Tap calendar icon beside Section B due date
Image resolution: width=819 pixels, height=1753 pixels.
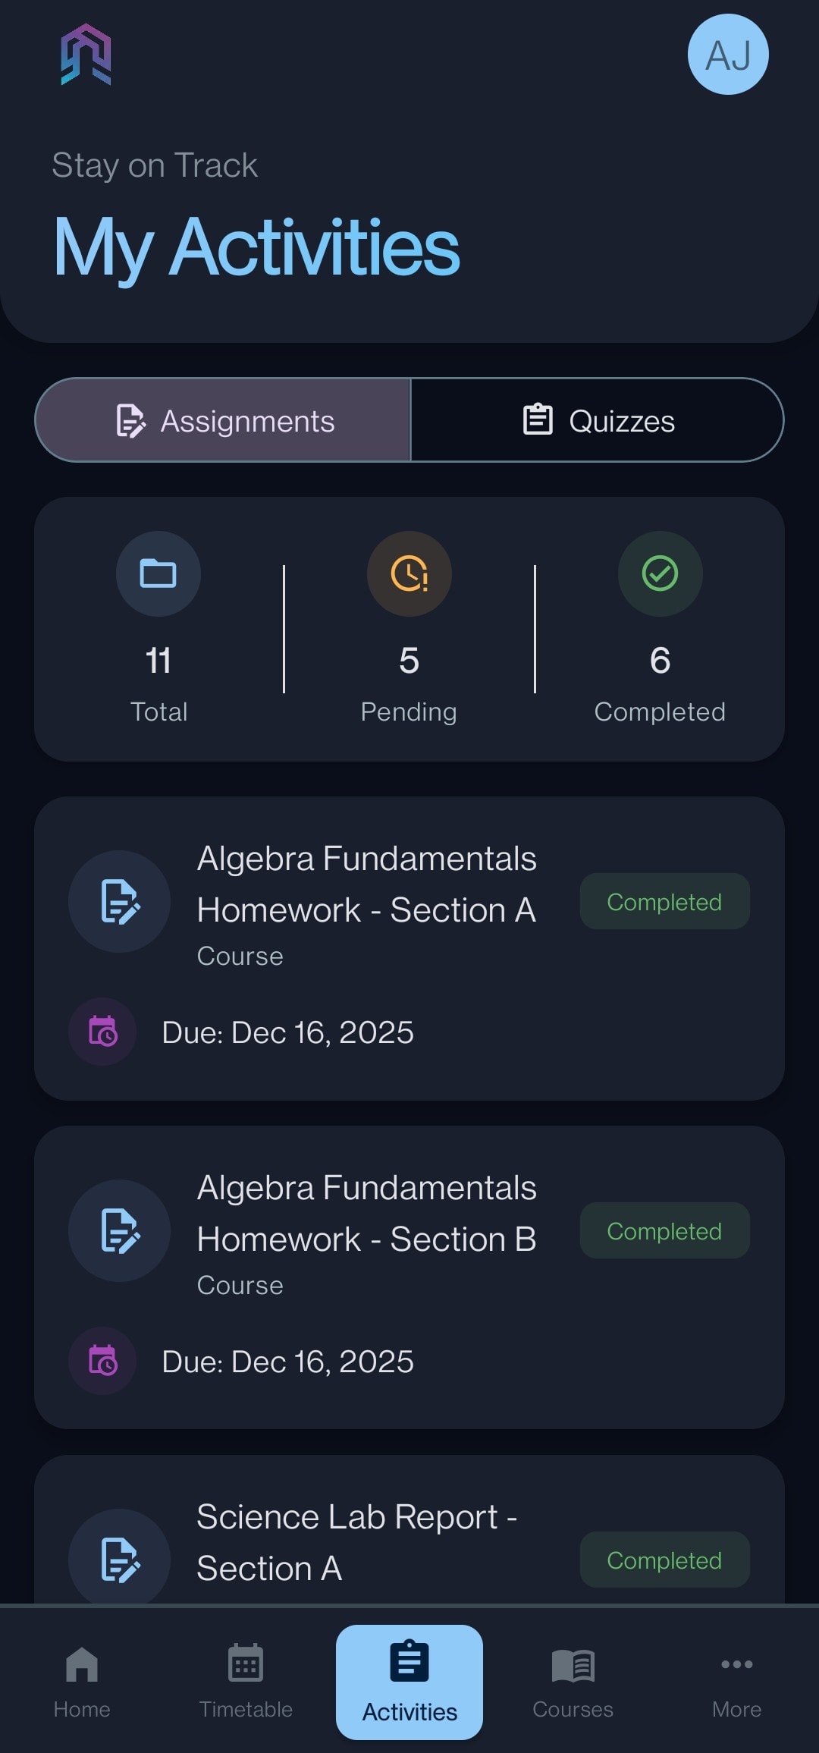(103, 1361)
